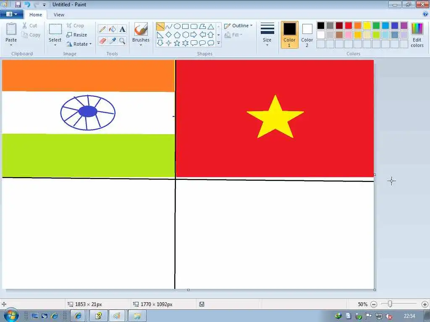Choose the Cloud callout shape

[x=211, y=43]
